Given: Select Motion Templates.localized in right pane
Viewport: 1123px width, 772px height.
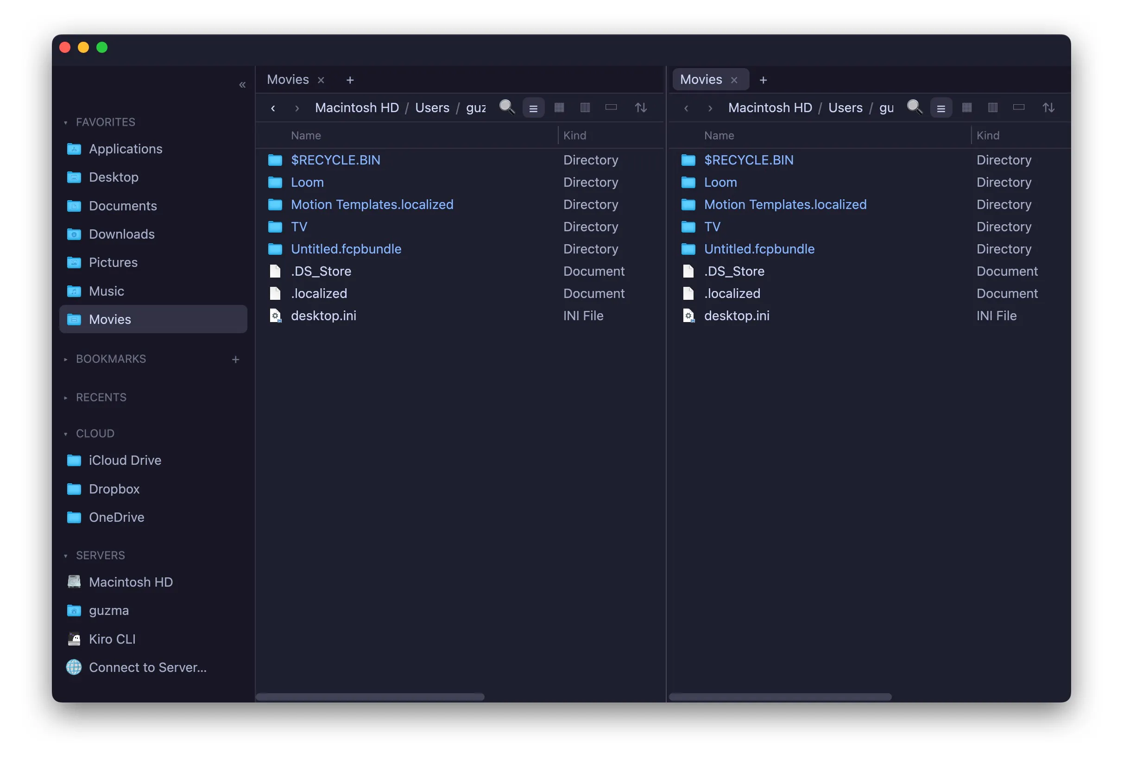Looking at the screenshot, I should pyautogui.click(x=870, y=205).
